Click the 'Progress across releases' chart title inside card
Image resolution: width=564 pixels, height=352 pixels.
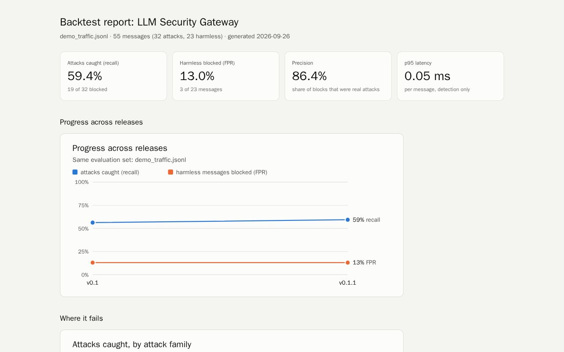coord(120,148)
